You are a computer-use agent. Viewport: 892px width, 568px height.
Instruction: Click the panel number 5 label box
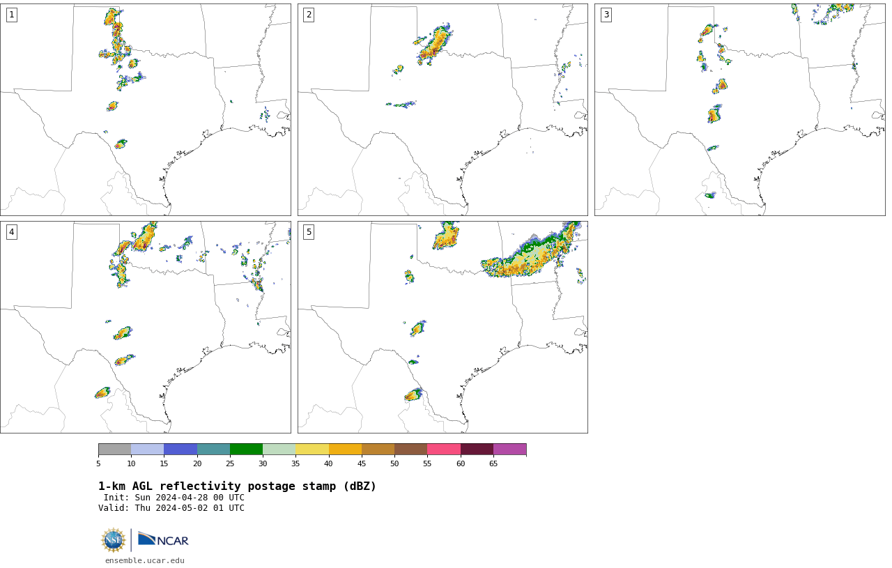pyautogui.click(x=309, y=232)
